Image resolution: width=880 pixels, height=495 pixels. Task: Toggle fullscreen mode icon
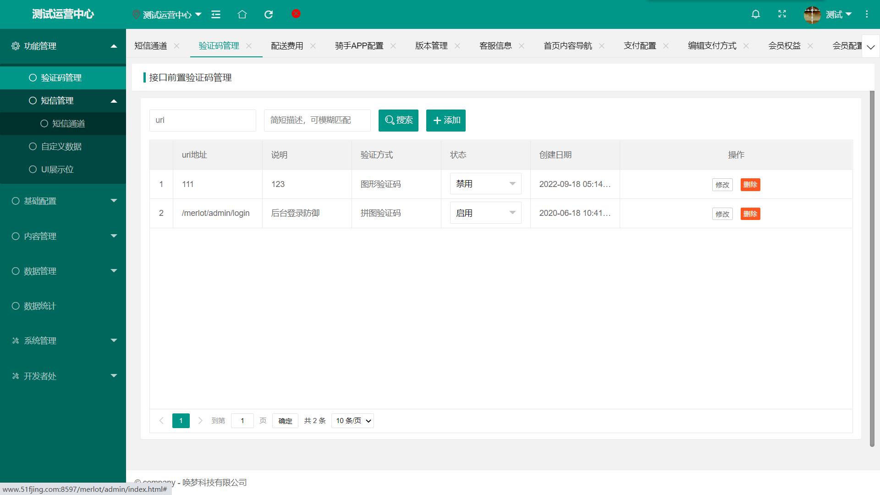point(782,14)
